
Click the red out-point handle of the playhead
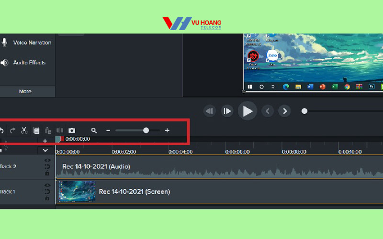62,139
